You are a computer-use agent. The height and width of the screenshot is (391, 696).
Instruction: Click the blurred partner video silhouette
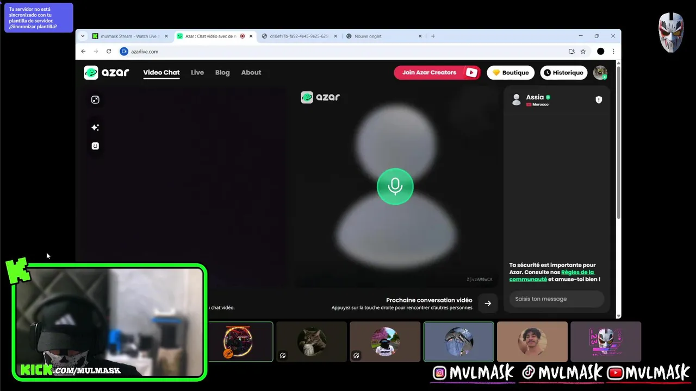point(395,186)
